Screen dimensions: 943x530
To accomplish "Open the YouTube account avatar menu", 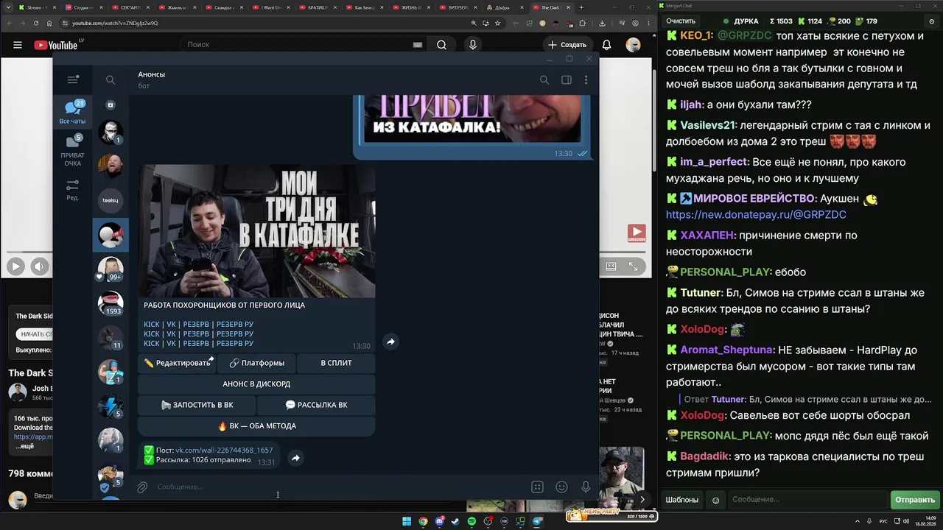I will point(633,45).
